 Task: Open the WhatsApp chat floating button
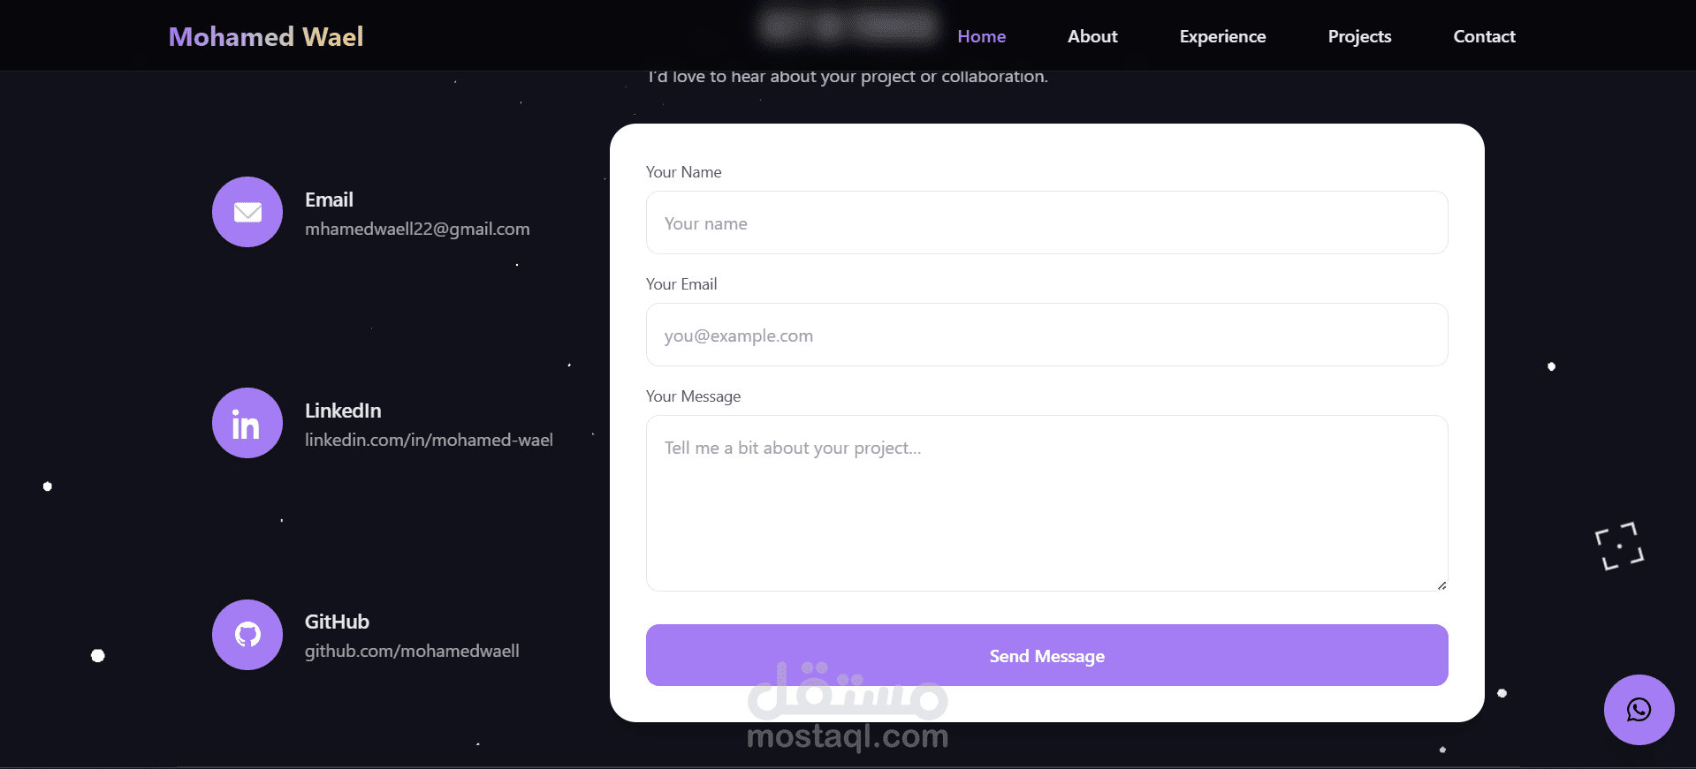pyautogui.click(x=1639, y=710)
